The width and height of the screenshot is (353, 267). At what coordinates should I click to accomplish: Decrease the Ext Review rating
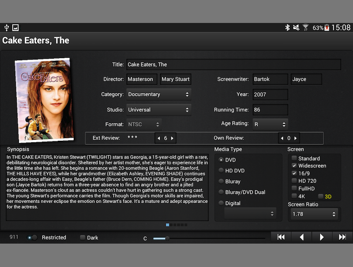(159, 138)
